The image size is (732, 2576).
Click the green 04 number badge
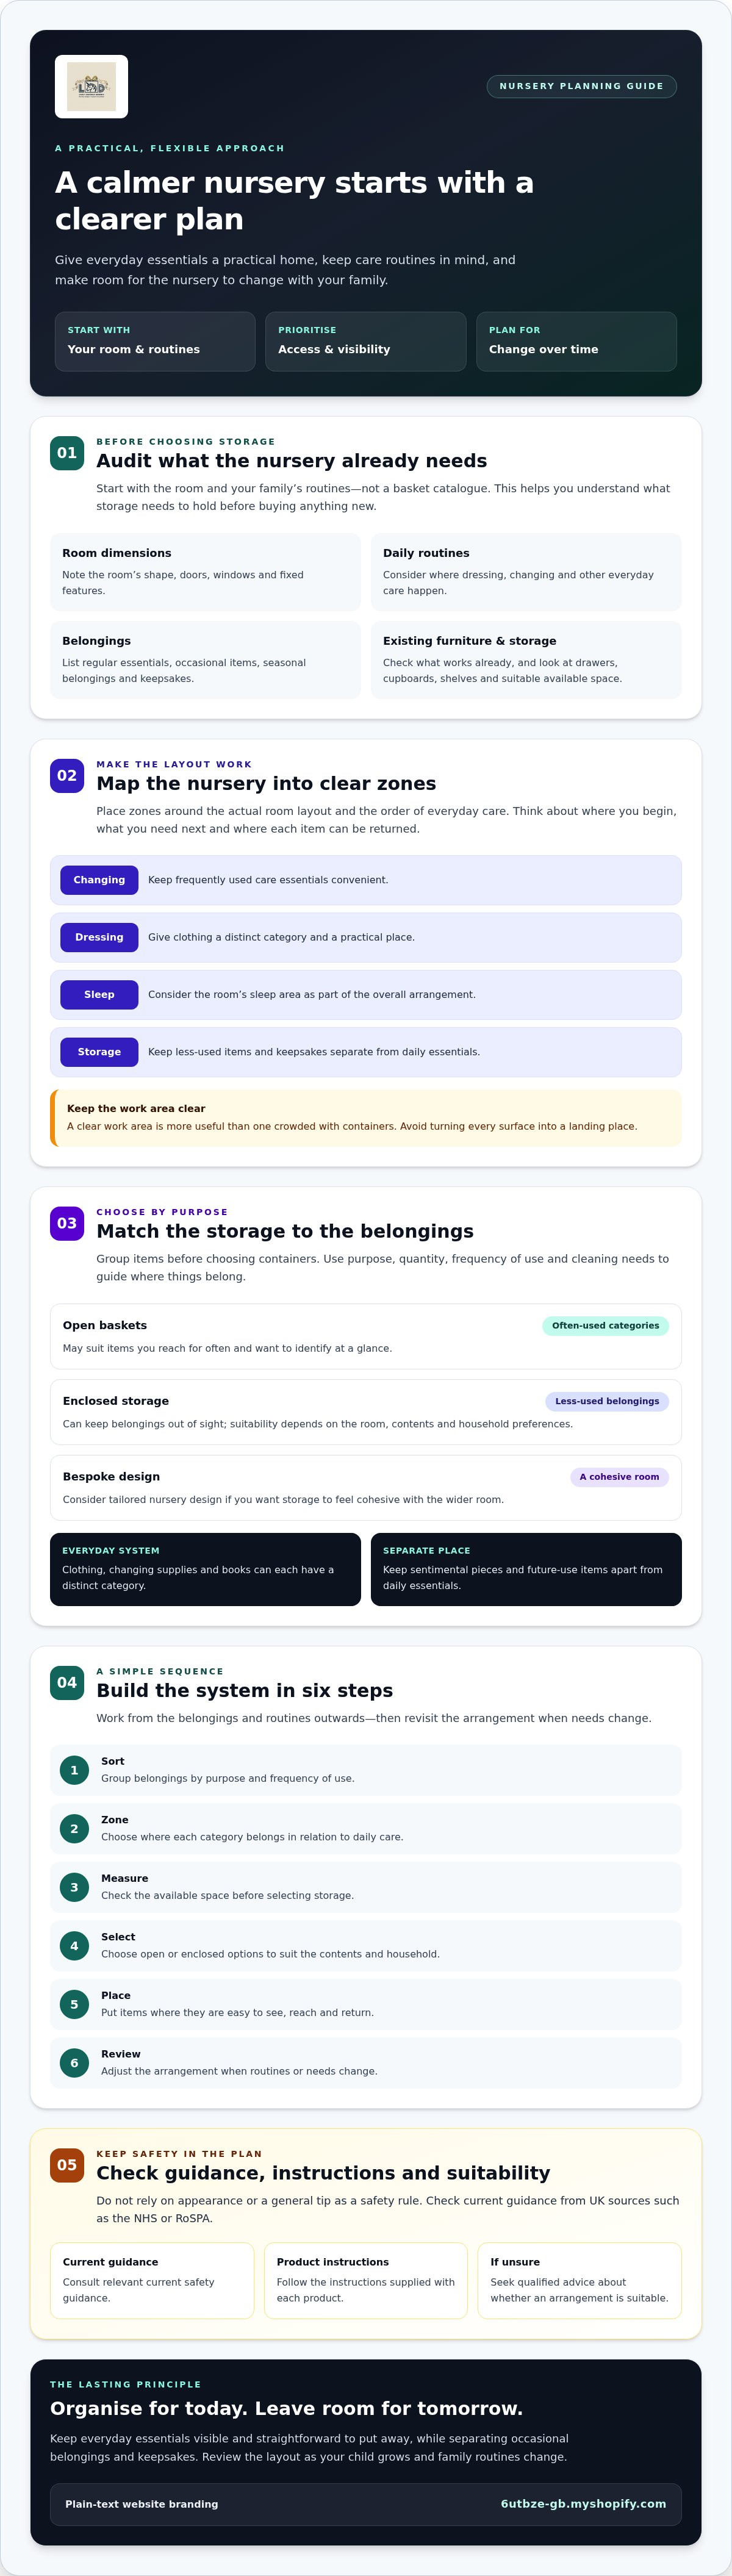pyautogui.click(x=67, y=1683)
